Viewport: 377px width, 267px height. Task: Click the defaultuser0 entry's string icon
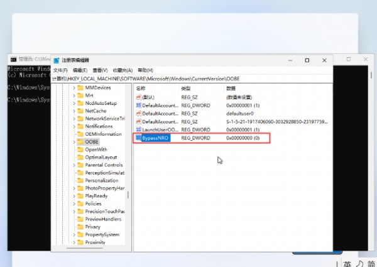pos(138,114)
